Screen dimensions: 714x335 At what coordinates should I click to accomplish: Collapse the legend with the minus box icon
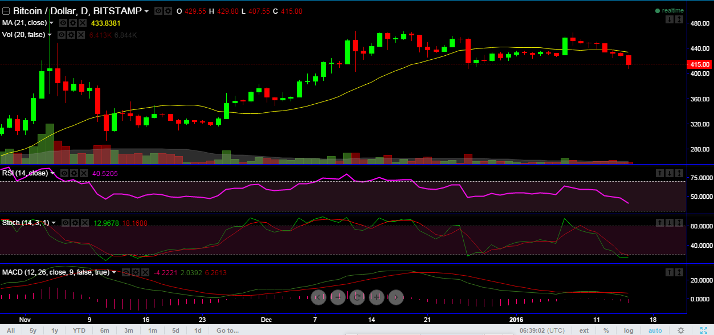pos(6,11)
